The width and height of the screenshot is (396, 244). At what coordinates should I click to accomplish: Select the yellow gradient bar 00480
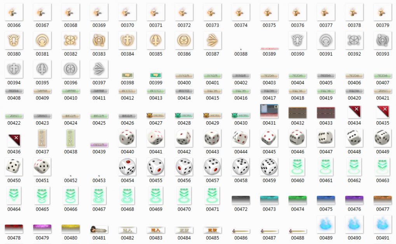click(71, 228)
